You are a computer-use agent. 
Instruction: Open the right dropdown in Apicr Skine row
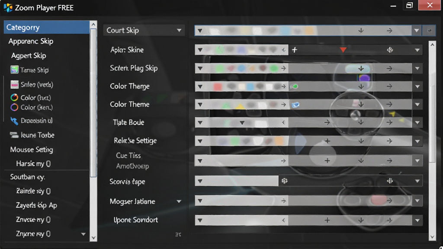tap(417, 50)
